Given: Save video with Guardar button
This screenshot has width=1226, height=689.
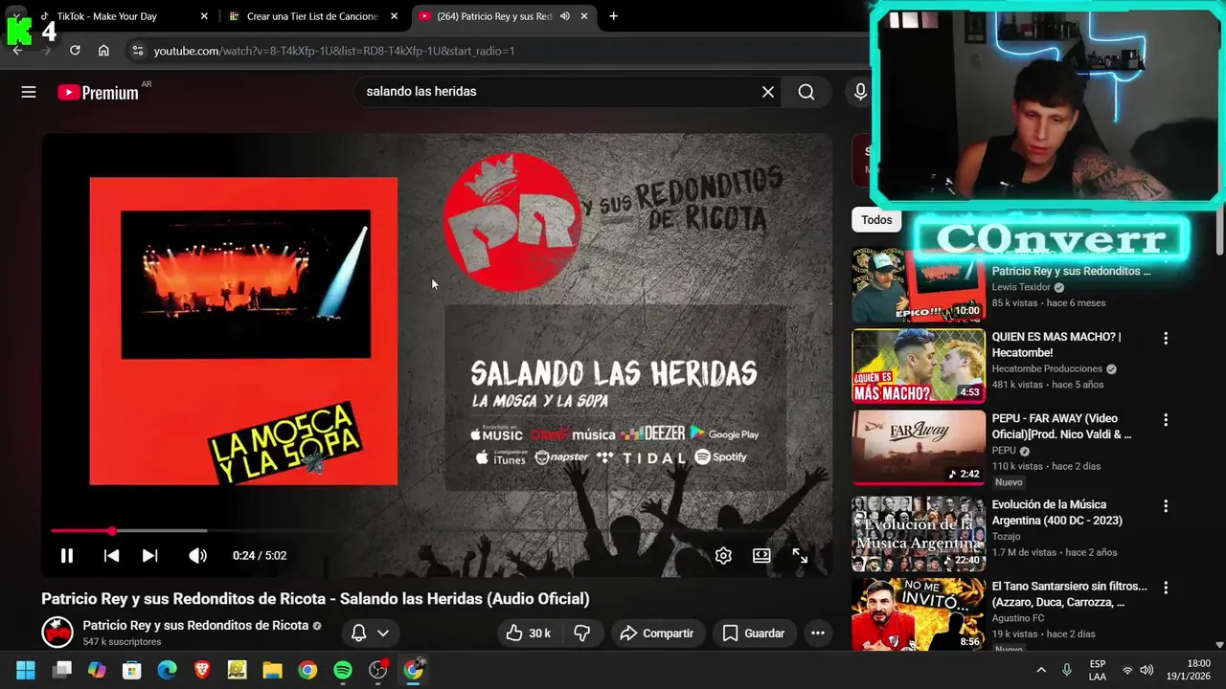Looking at the screenshot, I should pyautogui.click(x=754, y=633).
